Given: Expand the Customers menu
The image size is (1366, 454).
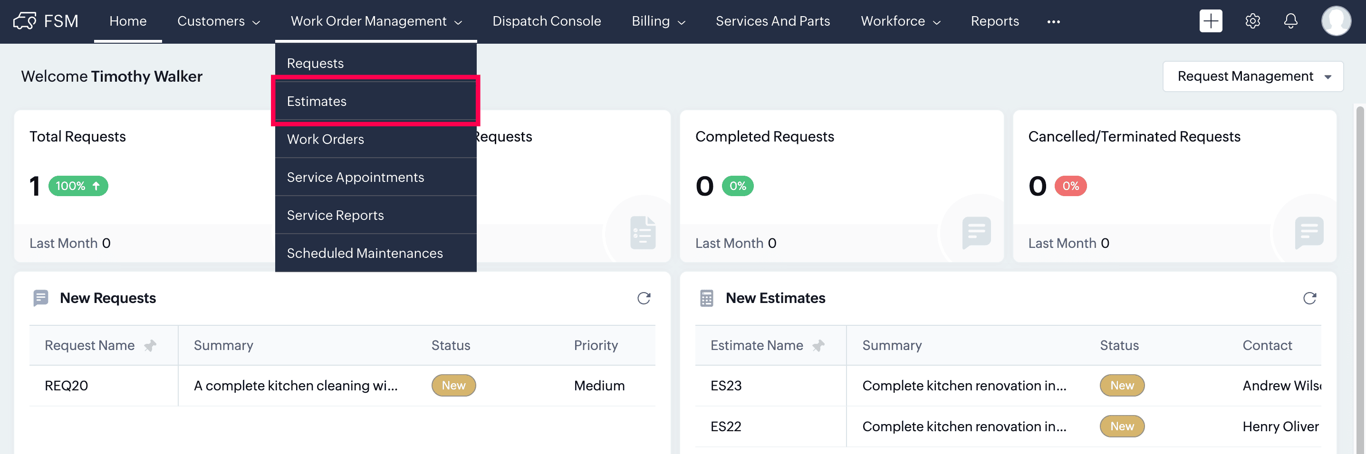Looking at the screenshot, I should [219, 21].
